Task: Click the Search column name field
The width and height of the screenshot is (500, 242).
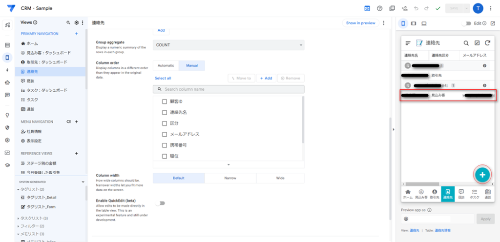Action: click(229, 89)
